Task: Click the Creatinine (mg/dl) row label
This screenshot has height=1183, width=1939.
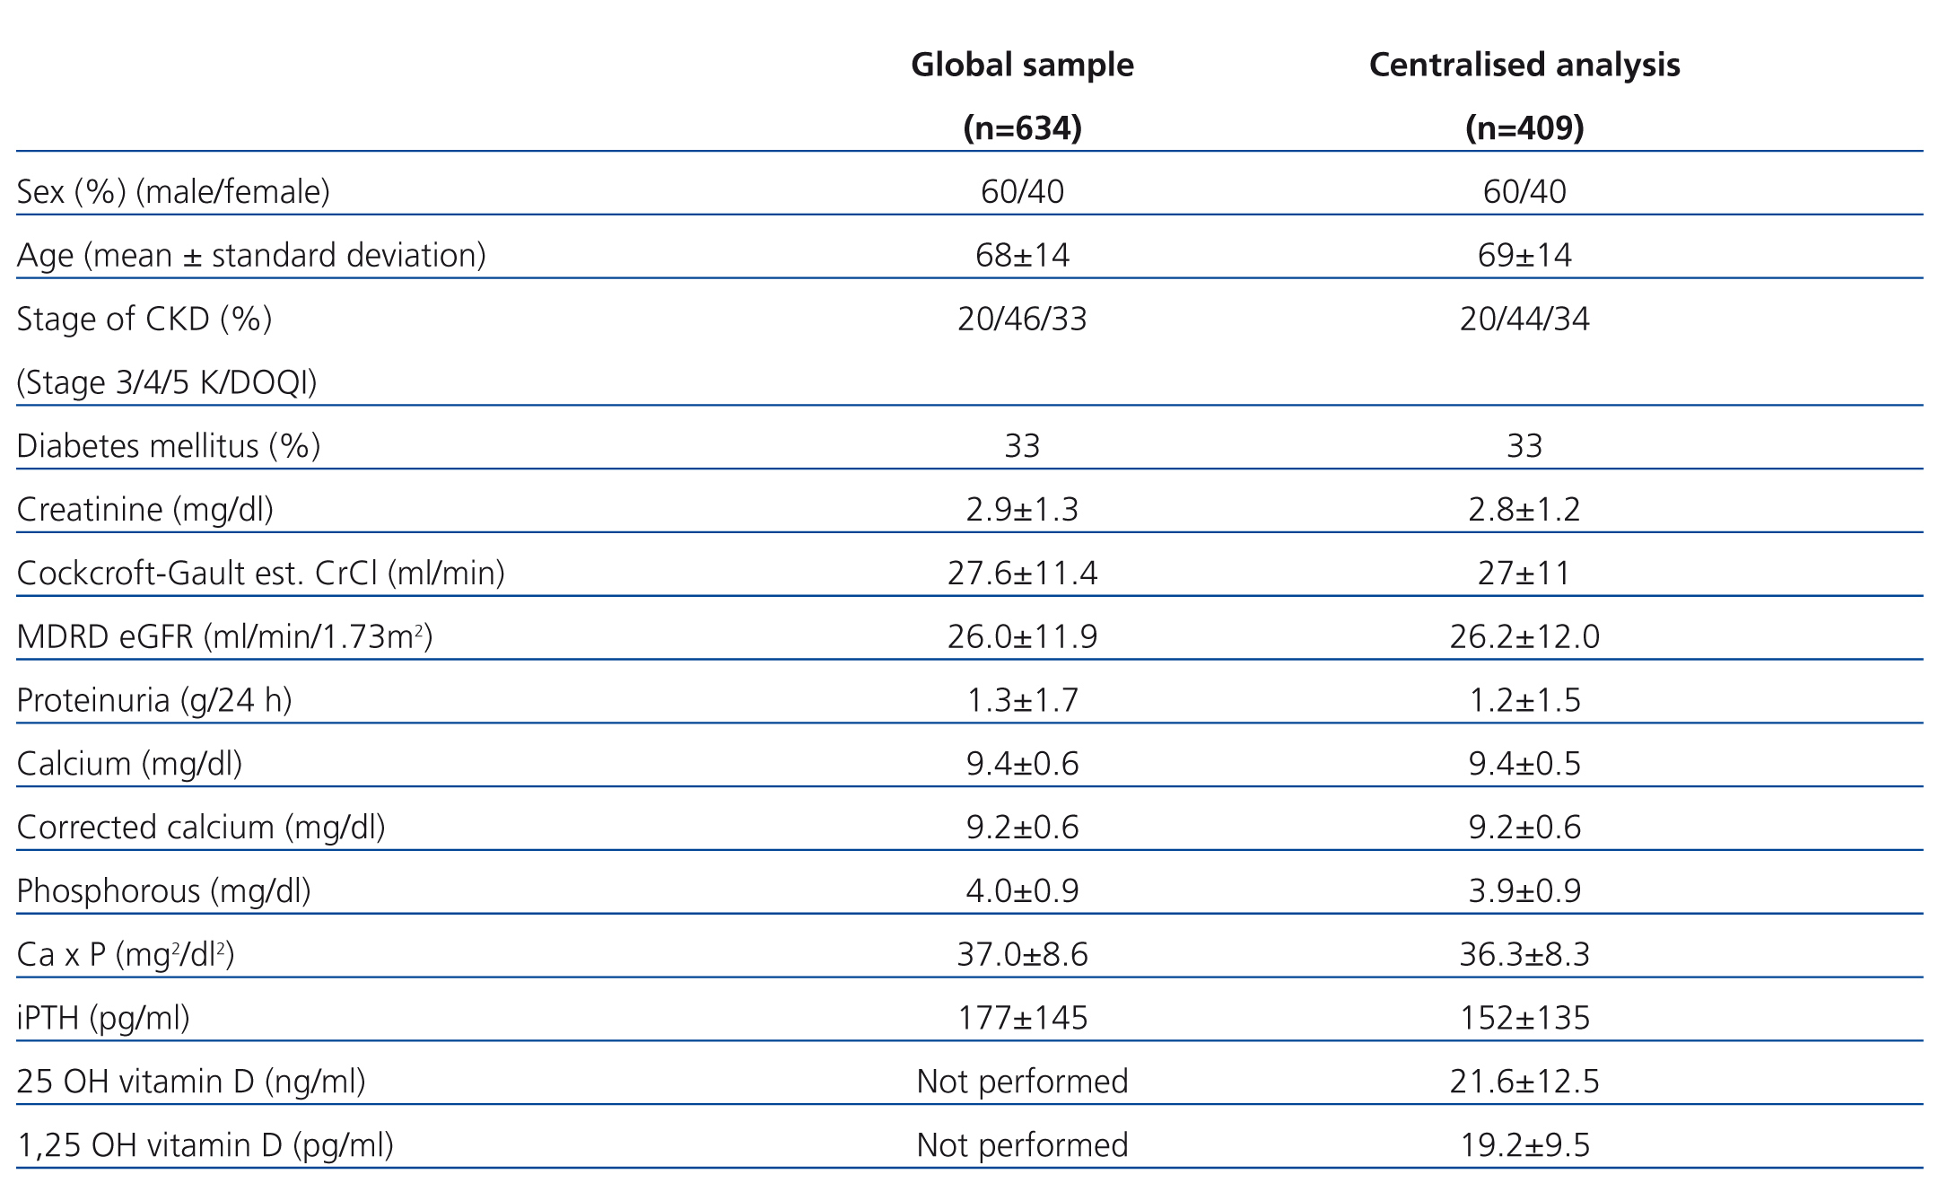Action: click(x=145, y=510)
